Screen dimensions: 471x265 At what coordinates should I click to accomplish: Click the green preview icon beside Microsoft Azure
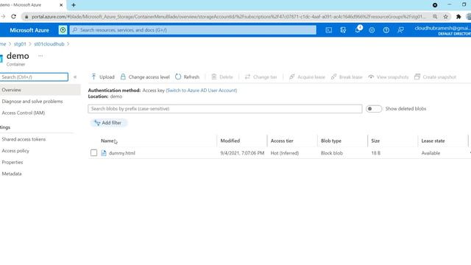63,30
